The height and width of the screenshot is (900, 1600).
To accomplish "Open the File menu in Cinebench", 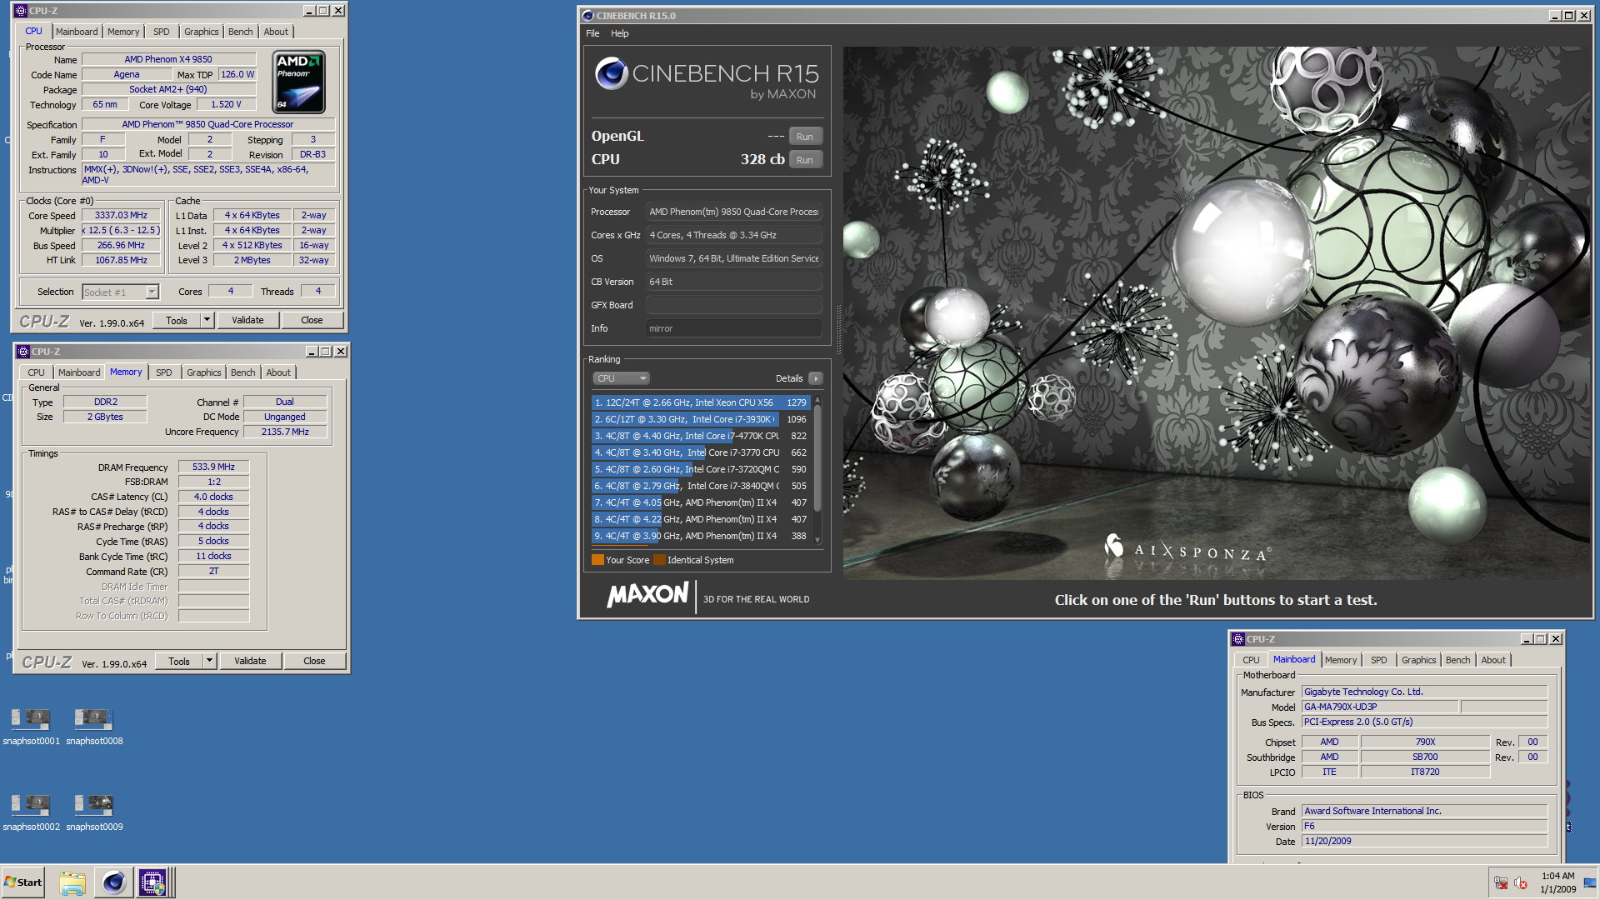I will [x=592, y=33].
